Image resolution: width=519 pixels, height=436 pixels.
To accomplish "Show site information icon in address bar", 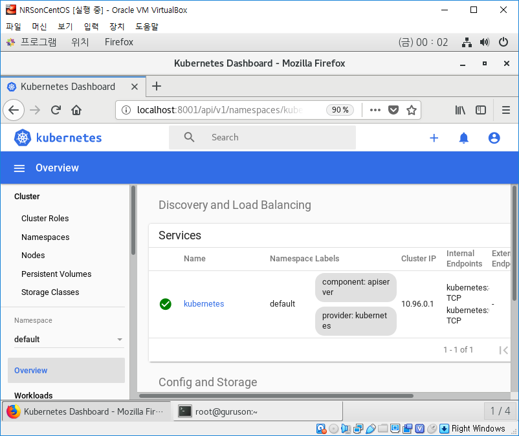I will (x=126, y=110).
